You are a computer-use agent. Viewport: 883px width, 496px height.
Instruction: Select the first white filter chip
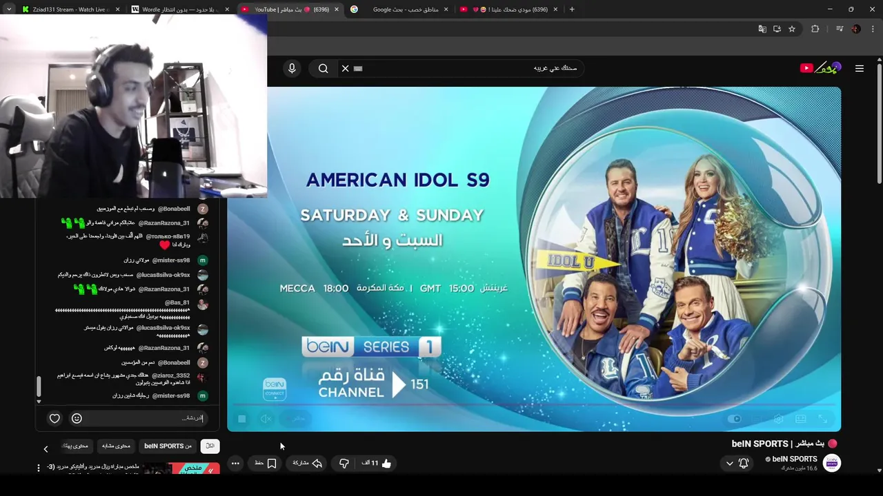[210, 446]
